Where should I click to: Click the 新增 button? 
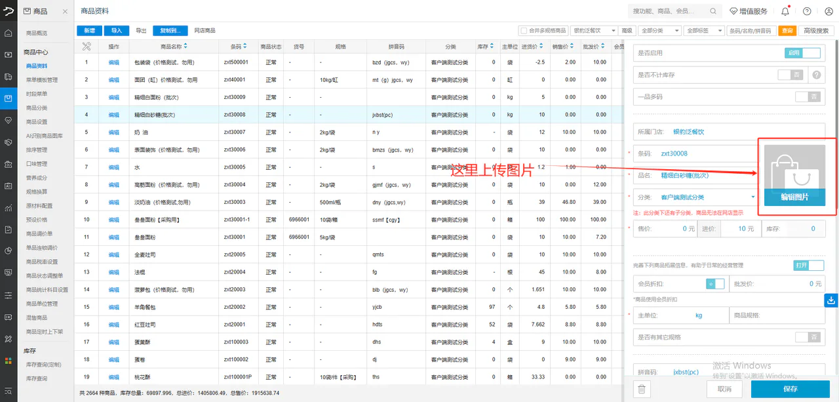tap(89, 31)
